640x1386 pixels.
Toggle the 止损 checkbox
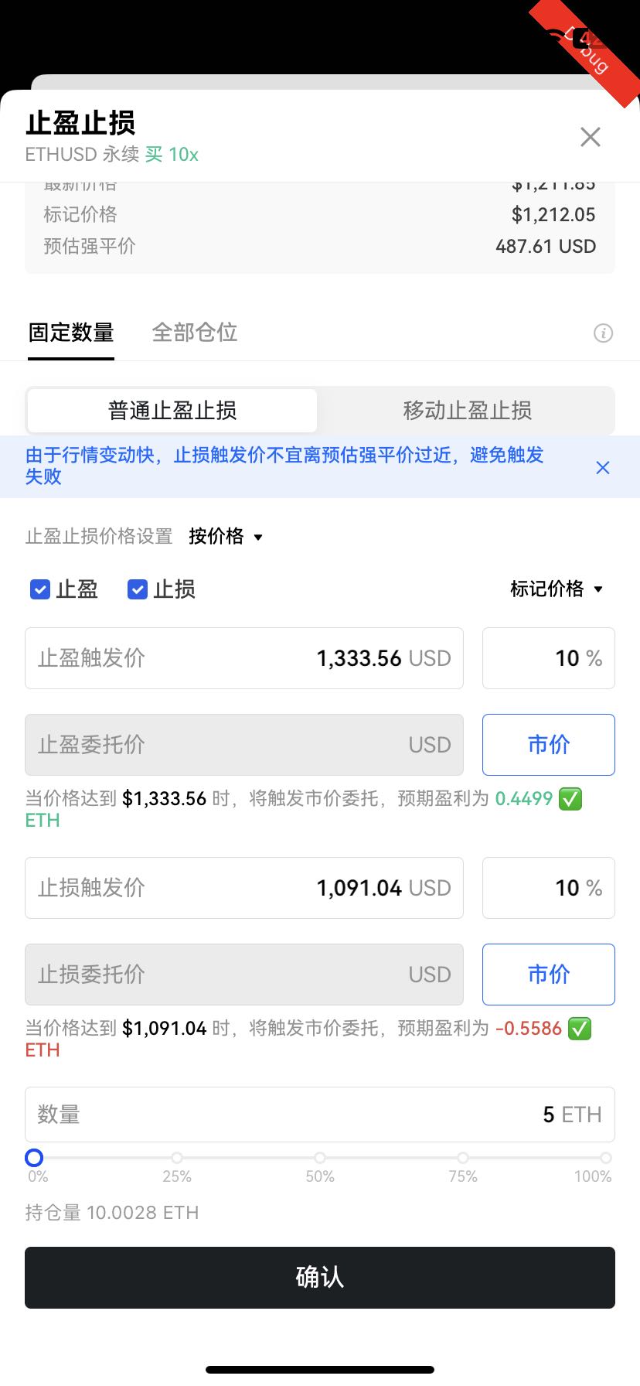[138, 589]
